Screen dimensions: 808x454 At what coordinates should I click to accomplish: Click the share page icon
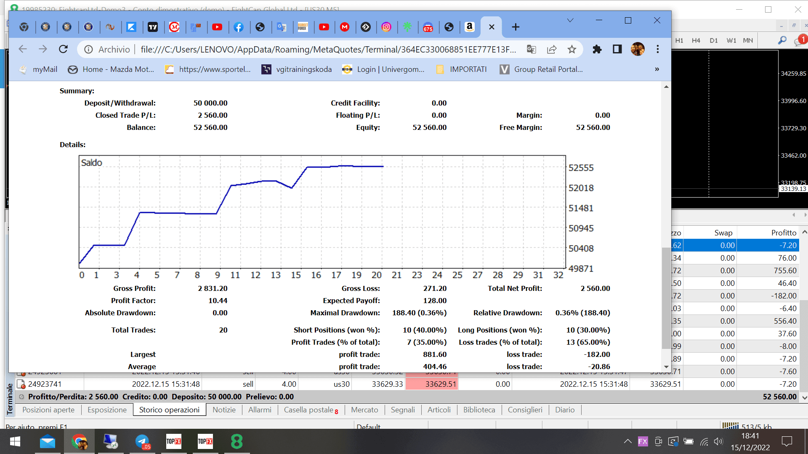(552, 49)
